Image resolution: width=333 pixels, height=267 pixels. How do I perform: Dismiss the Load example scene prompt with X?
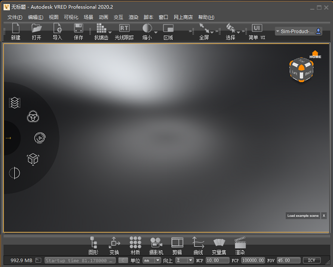(x=324, y=216)
